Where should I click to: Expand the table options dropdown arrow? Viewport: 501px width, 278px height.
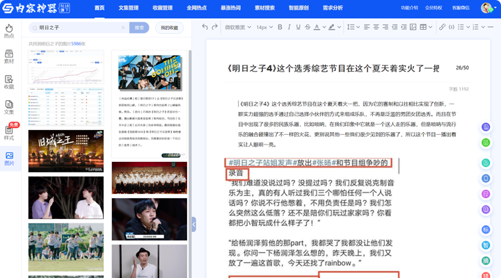431,27
